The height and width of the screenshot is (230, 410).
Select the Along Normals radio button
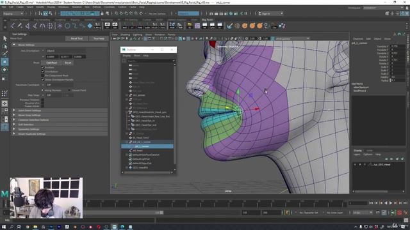43,90
